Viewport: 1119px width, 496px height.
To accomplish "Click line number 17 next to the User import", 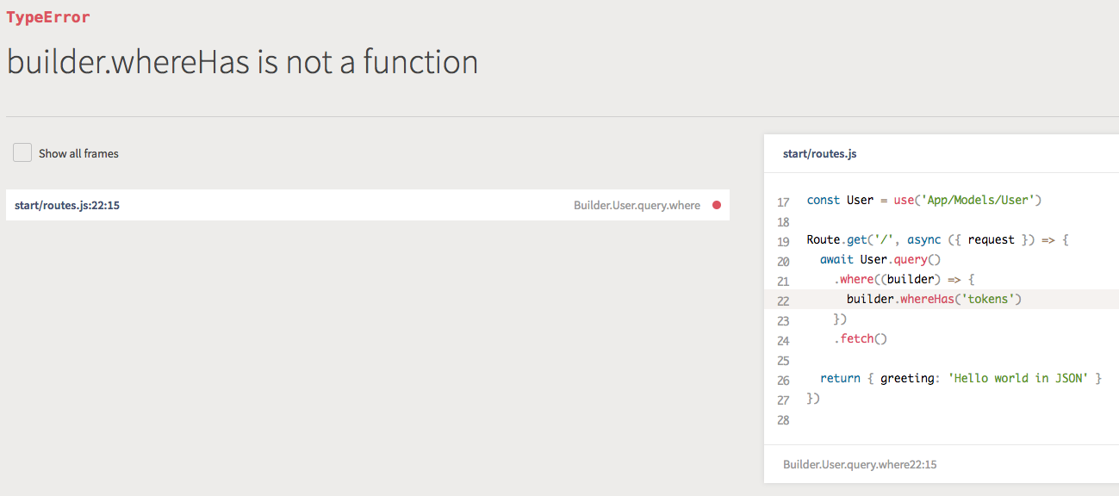I will click(x=783, y=200).
